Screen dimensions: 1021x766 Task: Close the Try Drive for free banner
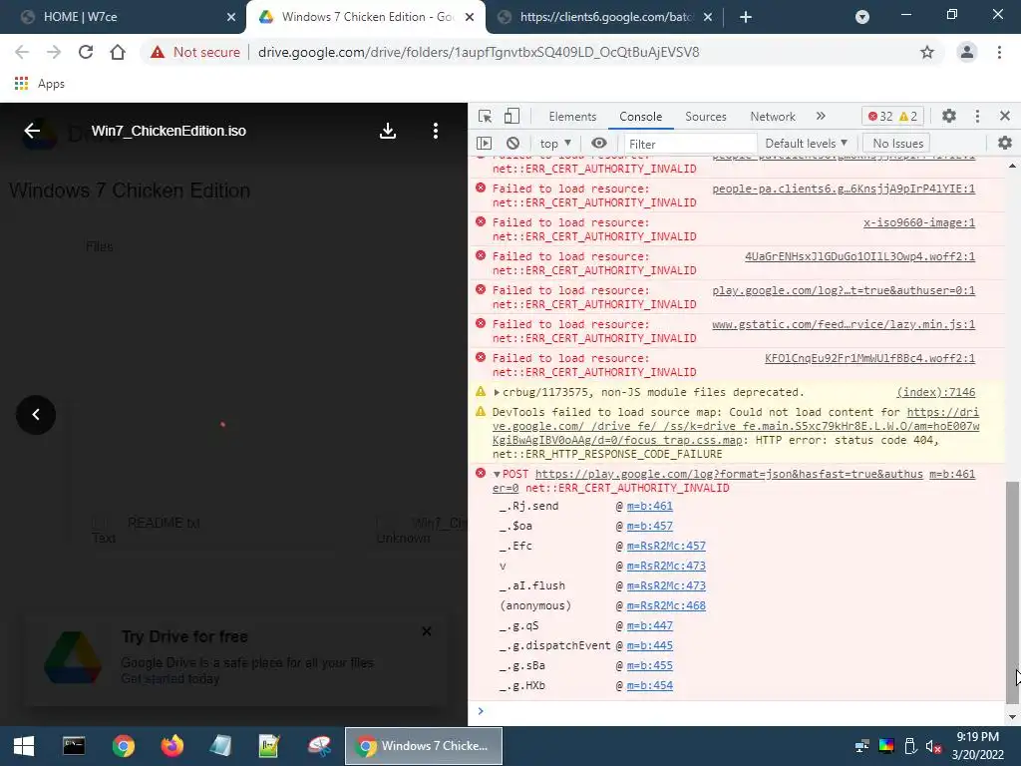427,631
